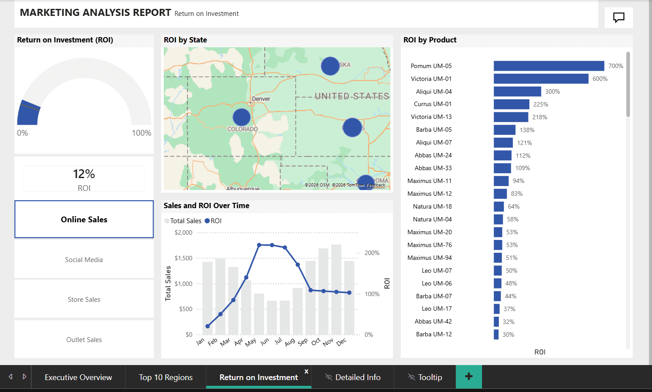
Task: Click the Total Sales legend marker
Action: [x=167, y=221]
